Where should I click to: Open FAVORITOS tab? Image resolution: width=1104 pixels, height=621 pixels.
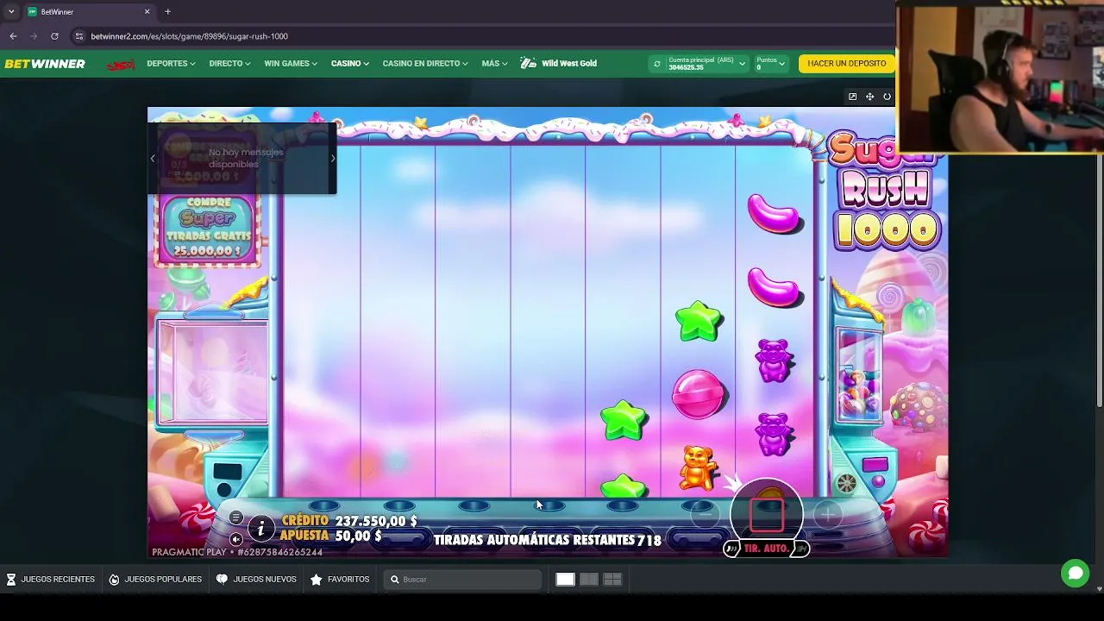pos(340,580)
